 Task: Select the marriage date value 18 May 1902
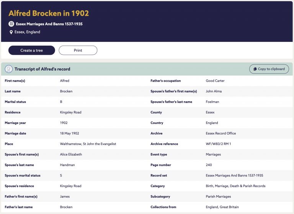click(x=70, y=133)
